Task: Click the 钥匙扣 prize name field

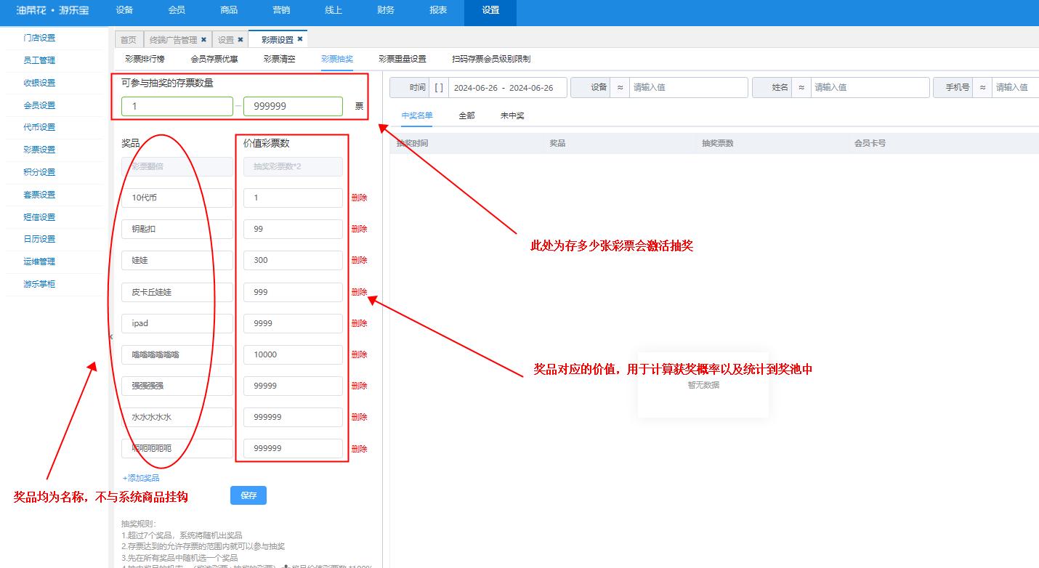Action: click(x=177, y=229)
